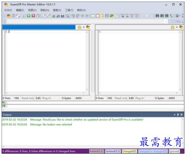The height and width of the screenshot is (154, 186).
Task: Toggle Read-only in the left pane status bar
Action: click(28, 98)
